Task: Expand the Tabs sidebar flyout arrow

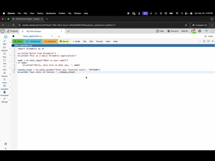Action: click(x=10, y=42)
